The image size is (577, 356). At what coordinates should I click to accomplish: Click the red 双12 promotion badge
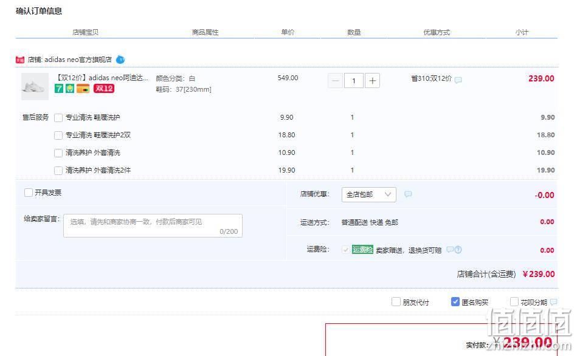(x=104, y=88)
